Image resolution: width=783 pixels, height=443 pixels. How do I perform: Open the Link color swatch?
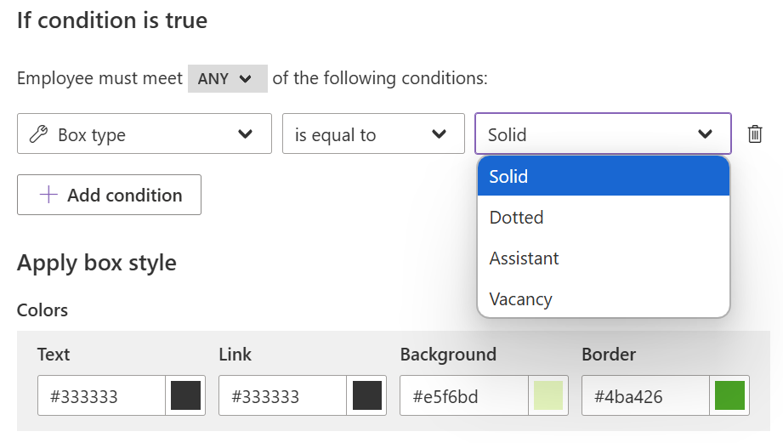(x=367, y=395)
